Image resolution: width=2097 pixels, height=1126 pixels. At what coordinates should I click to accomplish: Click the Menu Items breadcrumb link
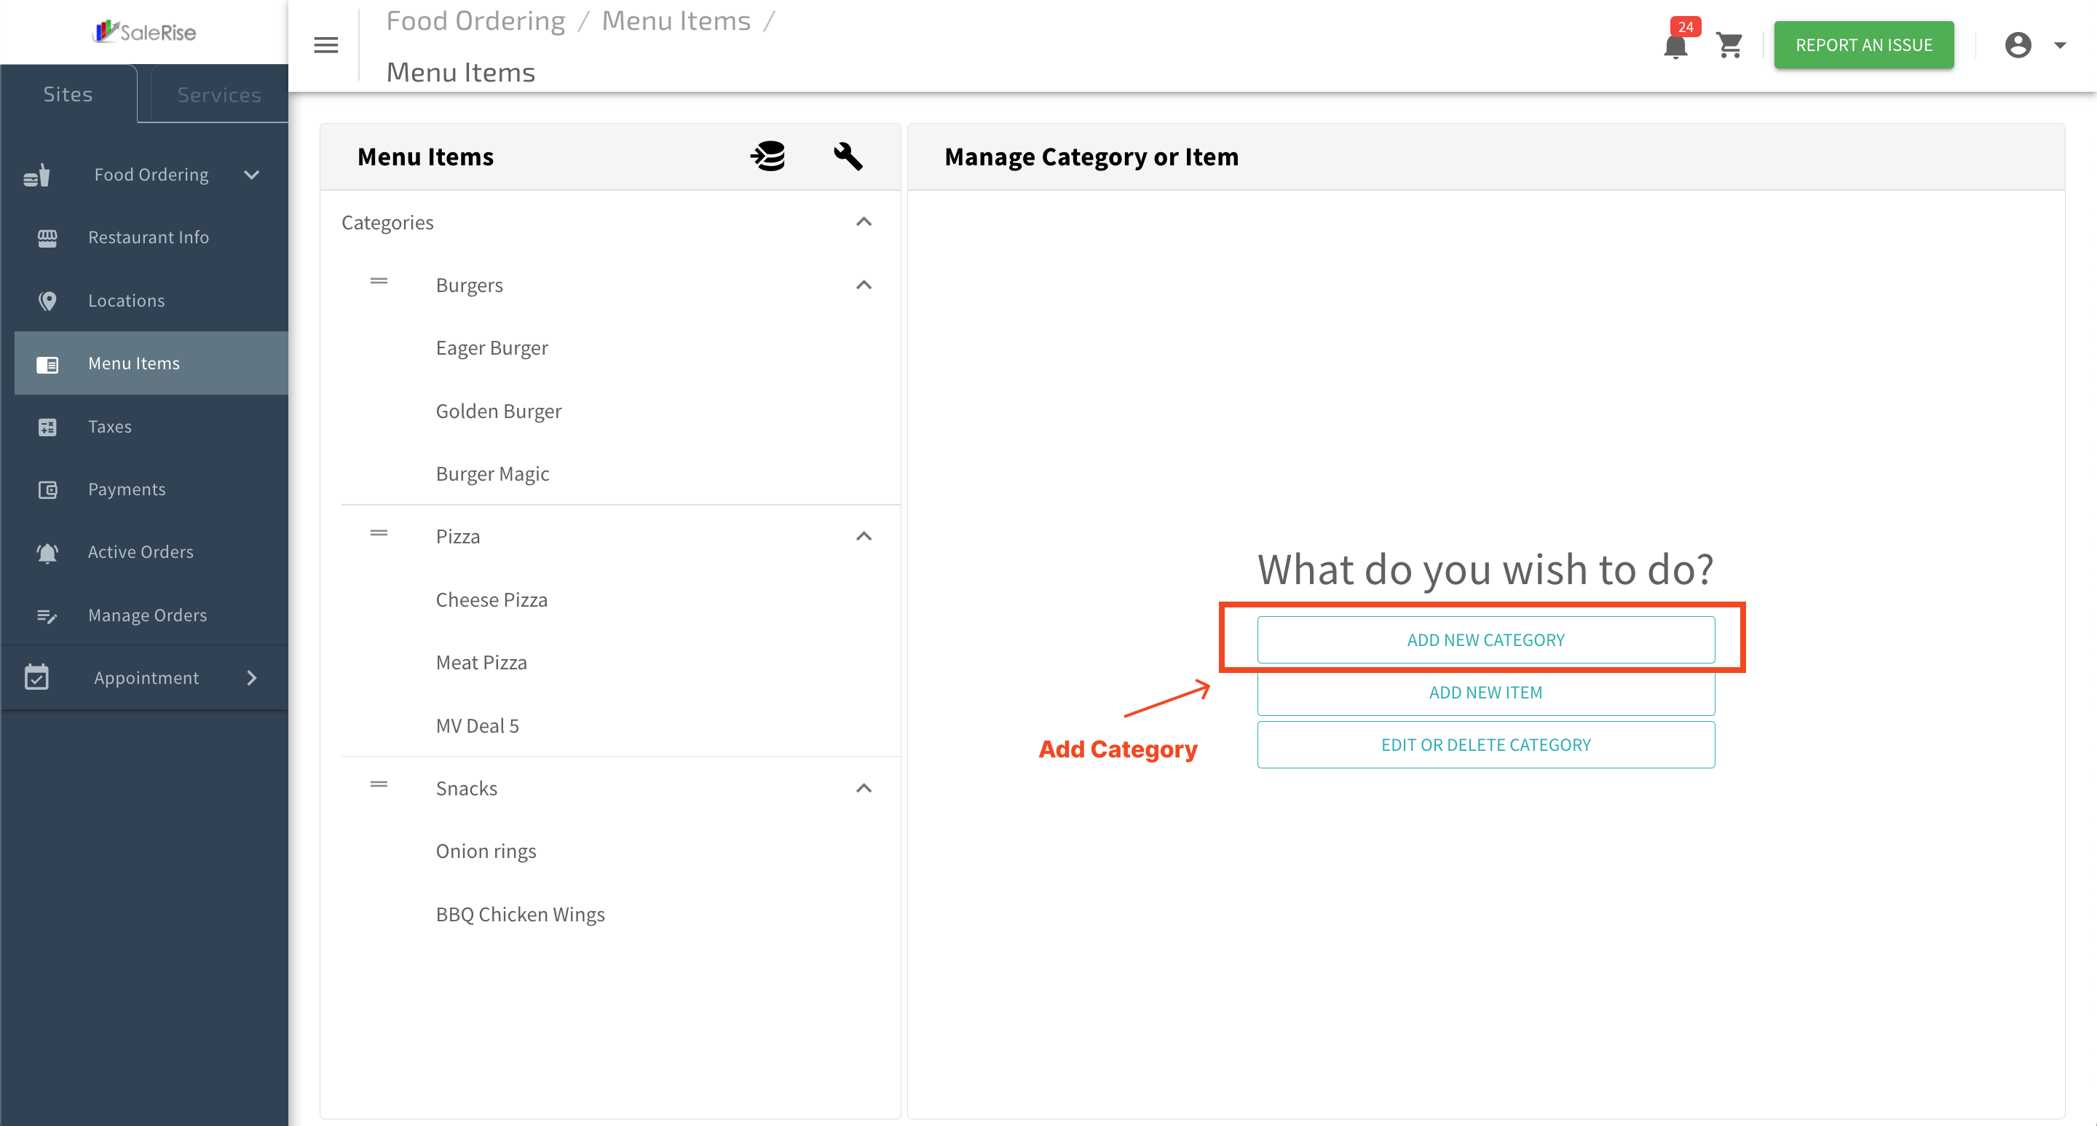point(676,20)
